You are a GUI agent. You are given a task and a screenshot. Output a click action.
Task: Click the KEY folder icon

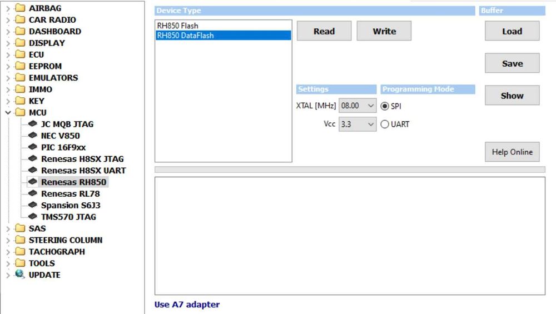[x=20, y=101]
